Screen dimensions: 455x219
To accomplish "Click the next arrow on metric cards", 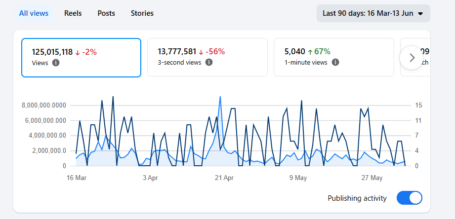I will pyautogui.click(x=412, y=58).
